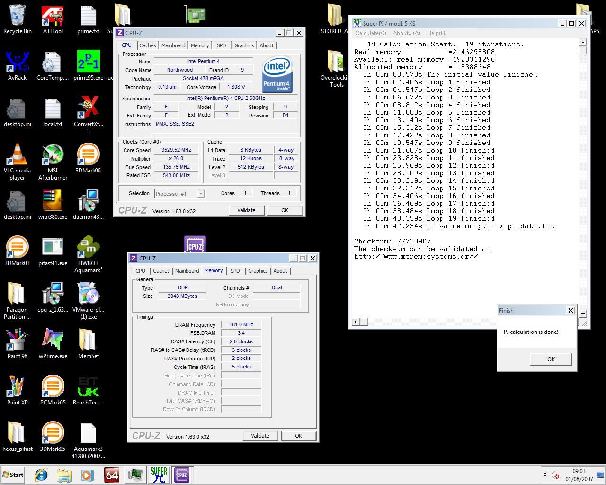Launch AvRack desktop shortcut
This screenshot has width=606, height=485.
[x=17, y=66]
